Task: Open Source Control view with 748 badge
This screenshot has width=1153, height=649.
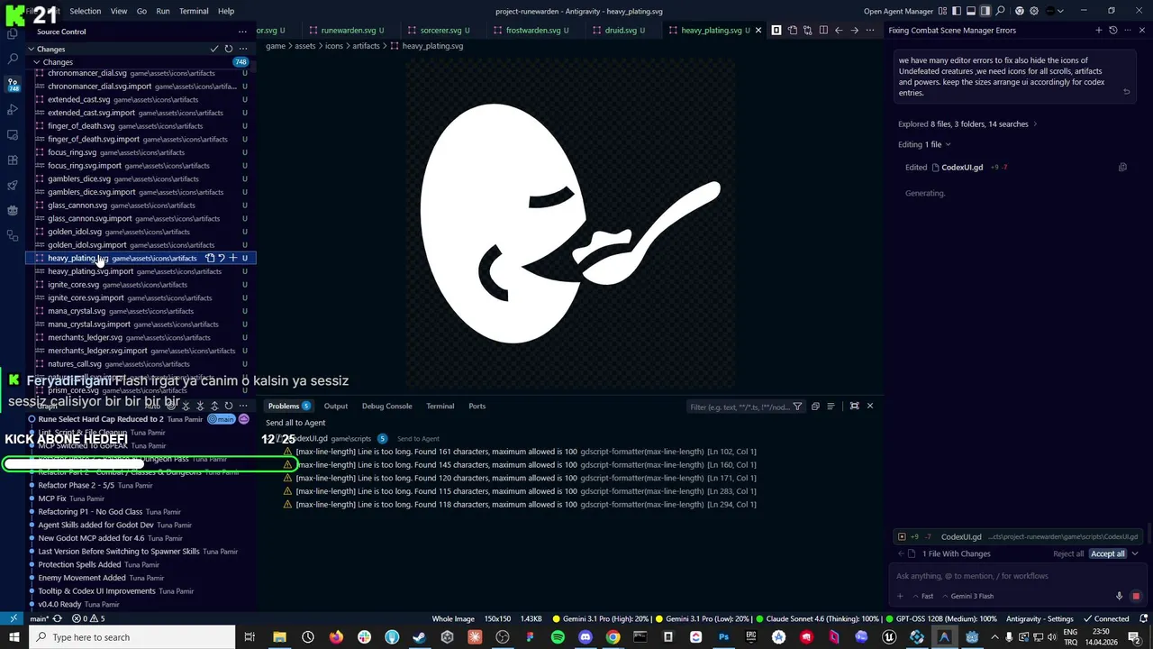Action: 13,84
